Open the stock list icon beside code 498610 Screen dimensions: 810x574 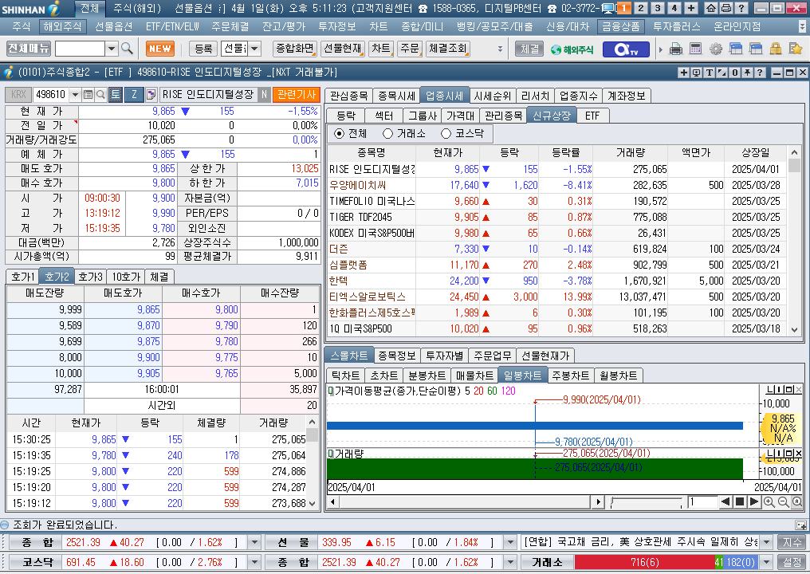click(x=88, y=95)
